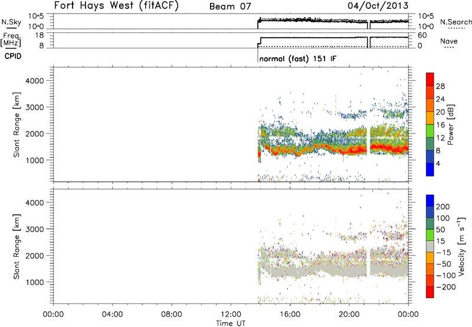Image resolution: width=472 pixels, height=327 pixels.
Task: Click the 'Freq. [MHz]' axis label
Action: coord(11,40)
